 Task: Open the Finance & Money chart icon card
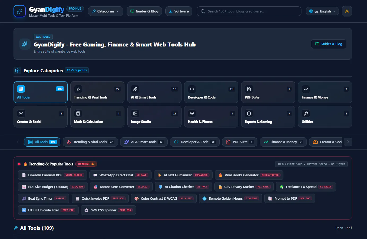click(325, 92)
